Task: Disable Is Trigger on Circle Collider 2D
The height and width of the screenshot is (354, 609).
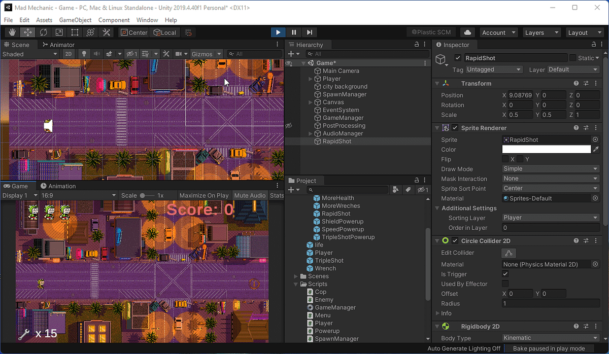Action: tap(504, 274)
